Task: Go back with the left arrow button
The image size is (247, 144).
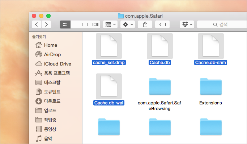Action: 37,24
